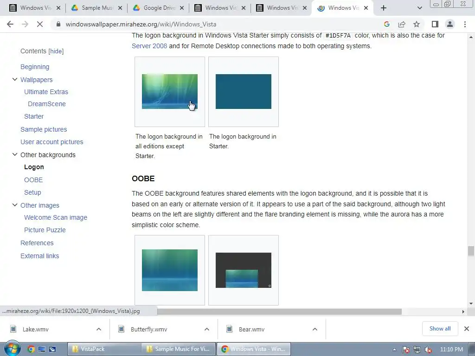Open the browser side panel
The width and height of the screenshot is (475, 356).
click(x=435, y=24)
